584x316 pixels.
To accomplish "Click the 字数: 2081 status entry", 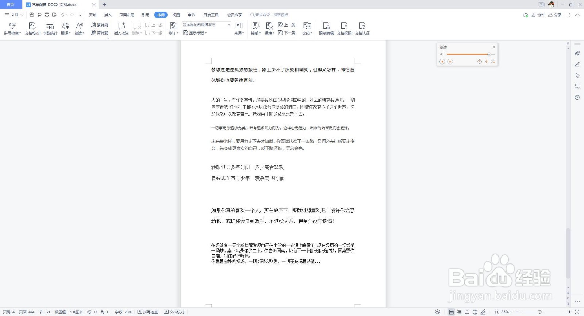I will [x=124, y=312].
